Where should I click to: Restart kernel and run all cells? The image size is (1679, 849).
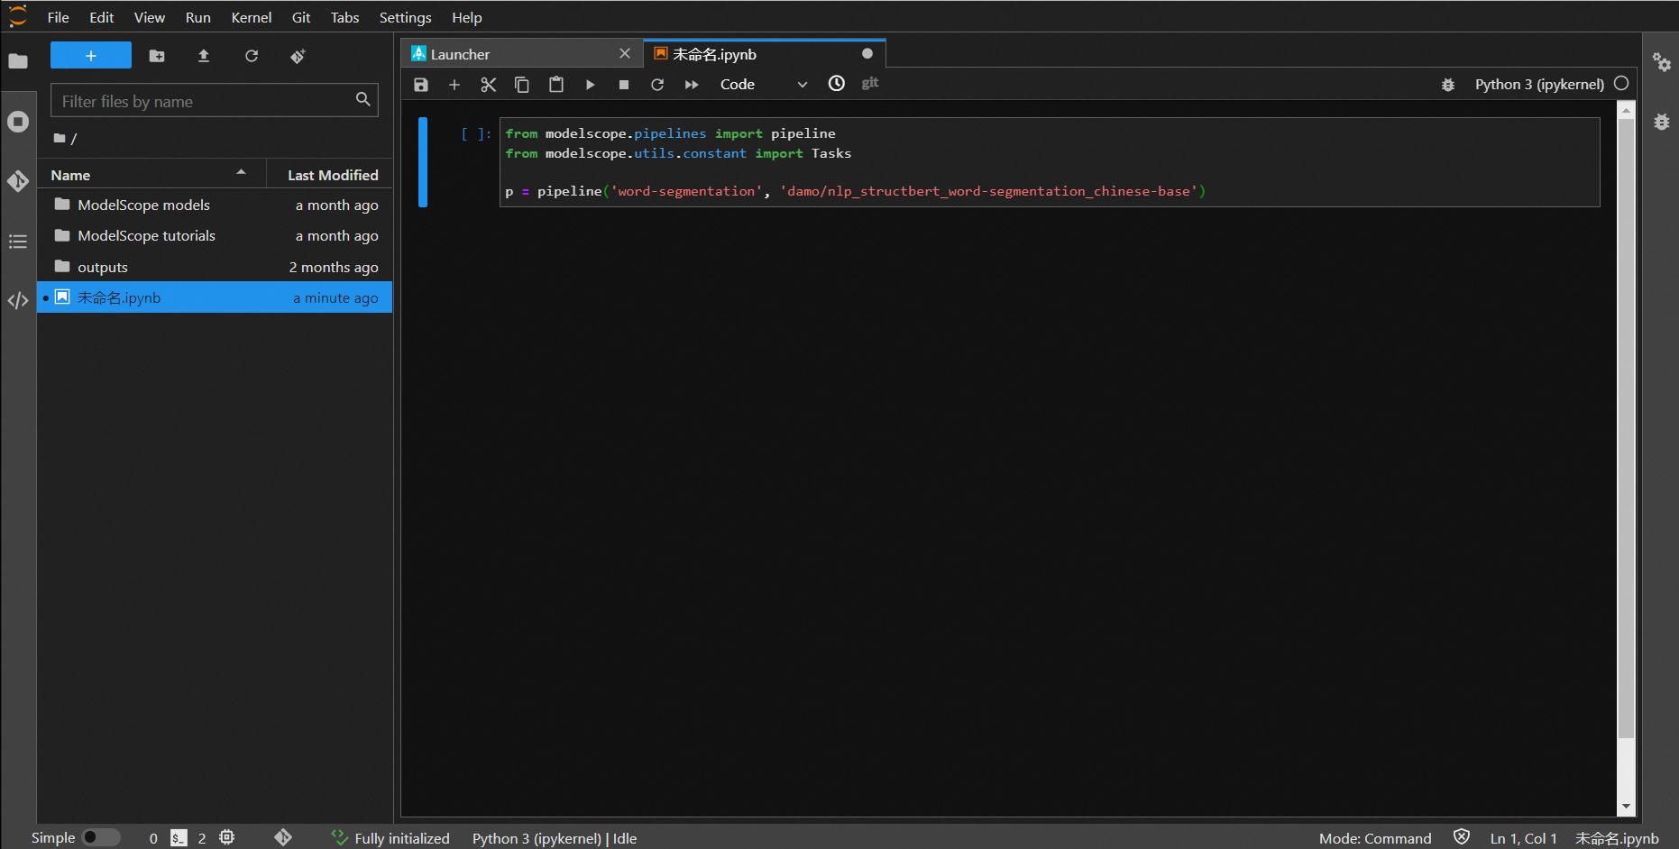(692, 84)
